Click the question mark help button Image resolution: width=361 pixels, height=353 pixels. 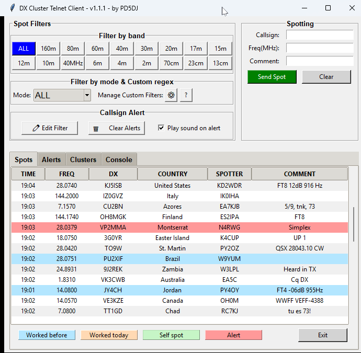[186, 95]
